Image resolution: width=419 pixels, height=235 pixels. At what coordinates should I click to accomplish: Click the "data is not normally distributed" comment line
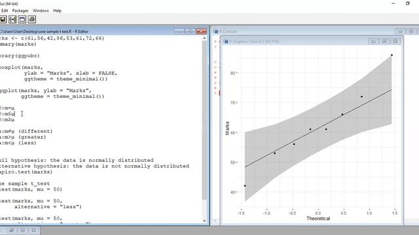[x=94, y=166]
